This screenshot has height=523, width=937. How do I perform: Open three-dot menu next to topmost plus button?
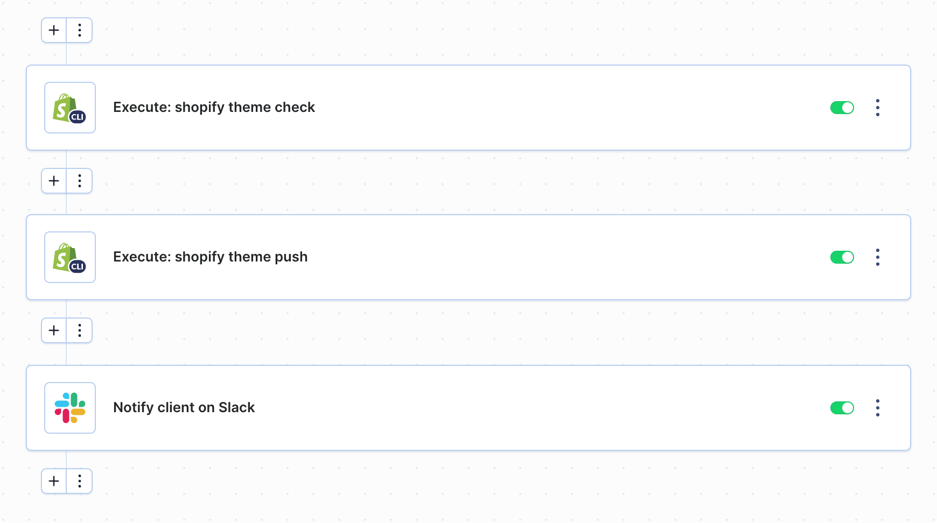[80, 30]
